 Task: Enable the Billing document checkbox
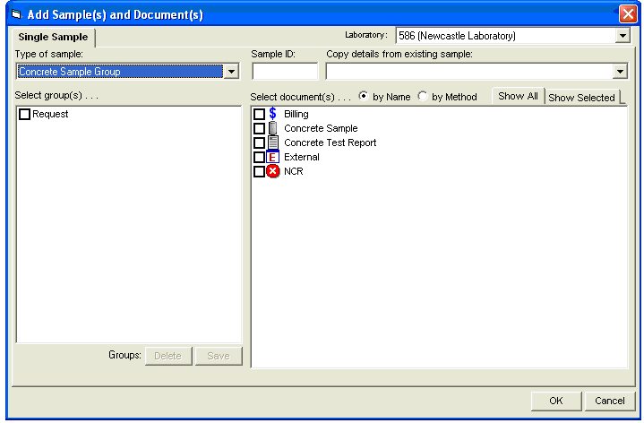[259, 115]
